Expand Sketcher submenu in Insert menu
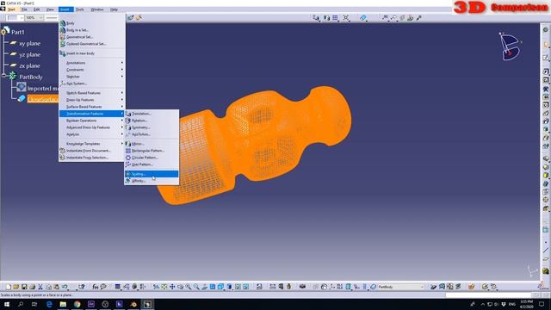 (92, 77)
